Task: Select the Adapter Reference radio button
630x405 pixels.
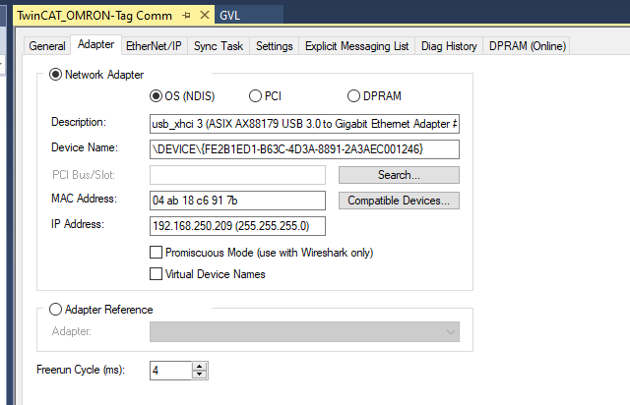Action: tap(55, 310)
